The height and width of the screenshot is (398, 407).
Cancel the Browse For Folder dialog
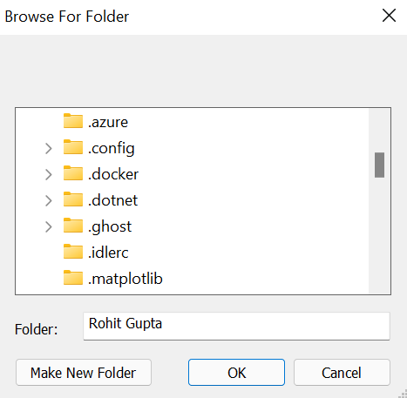[342, 373]
